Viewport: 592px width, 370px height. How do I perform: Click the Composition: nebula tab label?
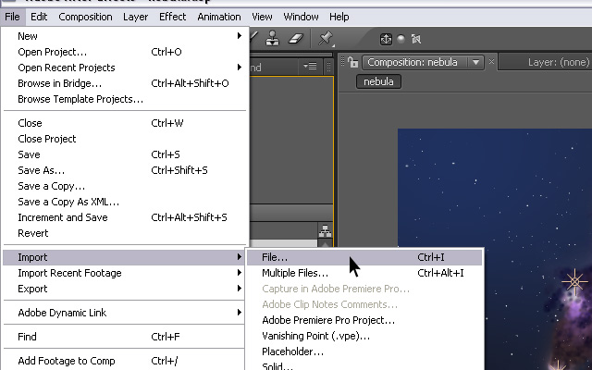pos(413,62)
